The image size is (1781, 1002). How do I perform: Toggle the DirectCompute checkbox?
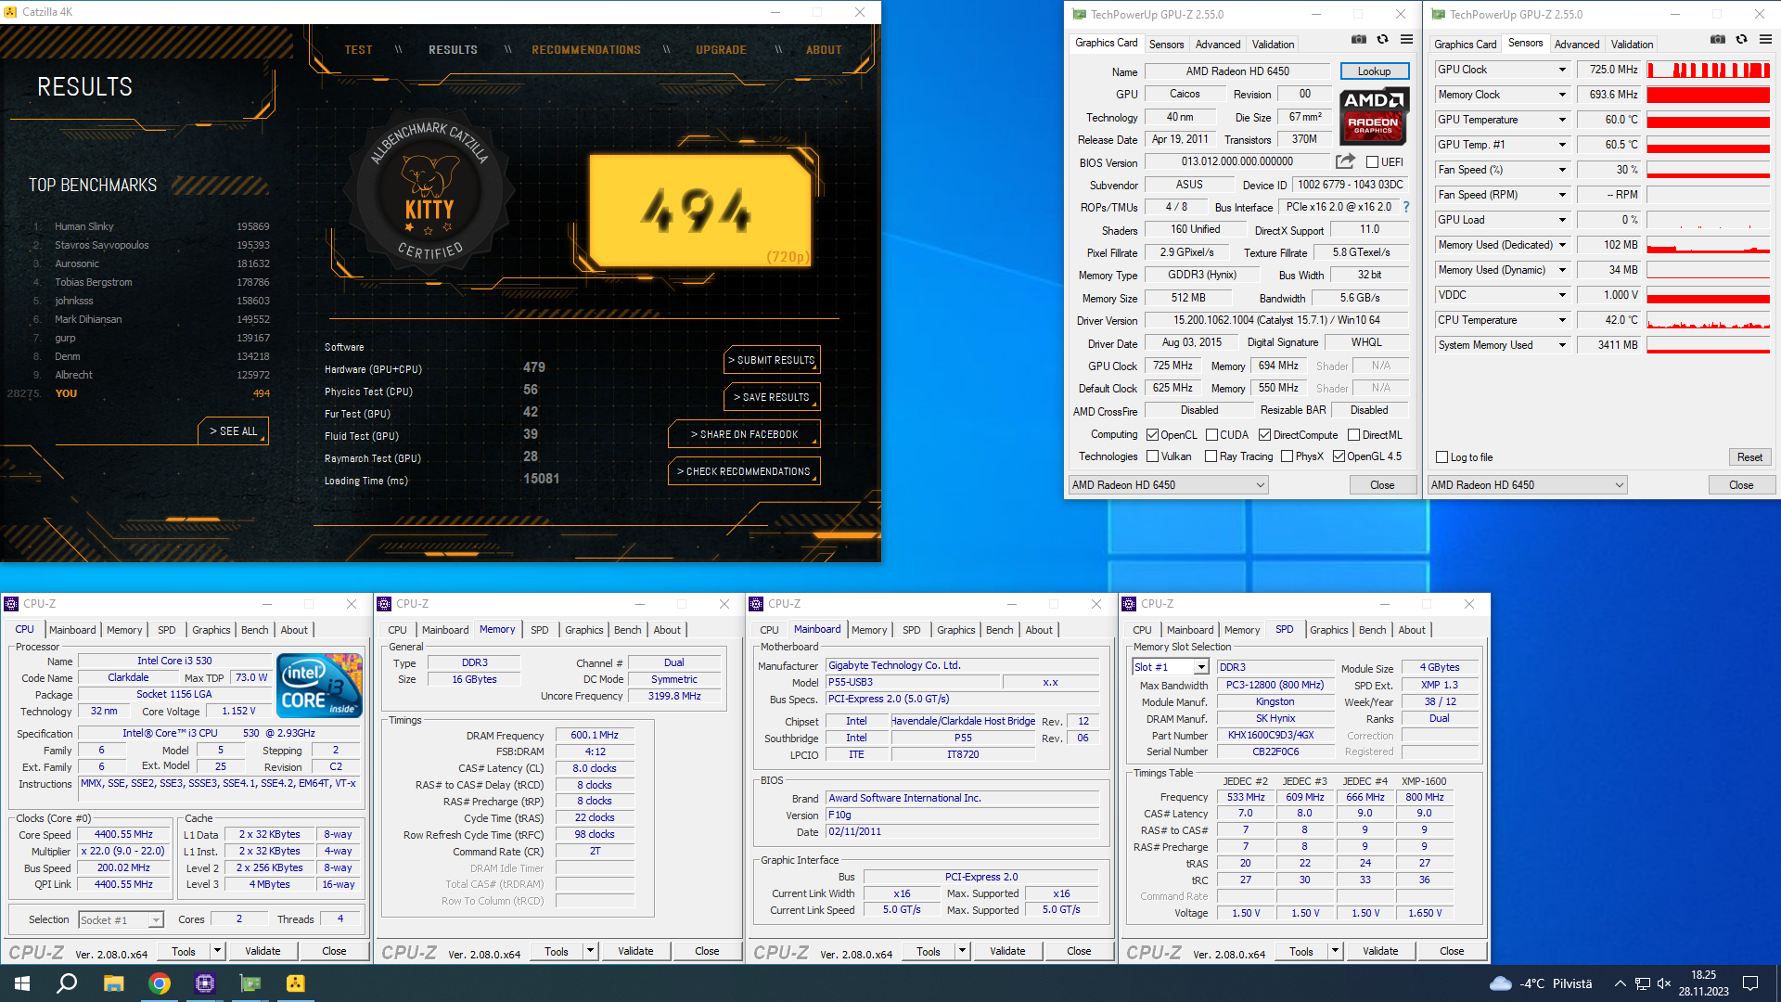(x=1264, y=435)
